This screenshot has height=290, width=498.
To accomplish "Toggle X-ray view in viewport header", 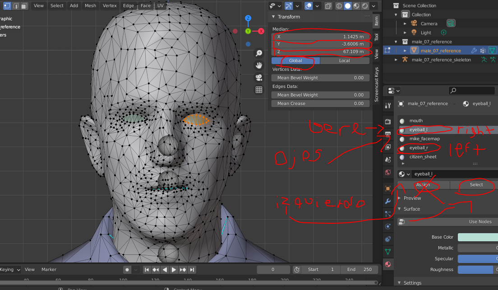I will (328, 6).
